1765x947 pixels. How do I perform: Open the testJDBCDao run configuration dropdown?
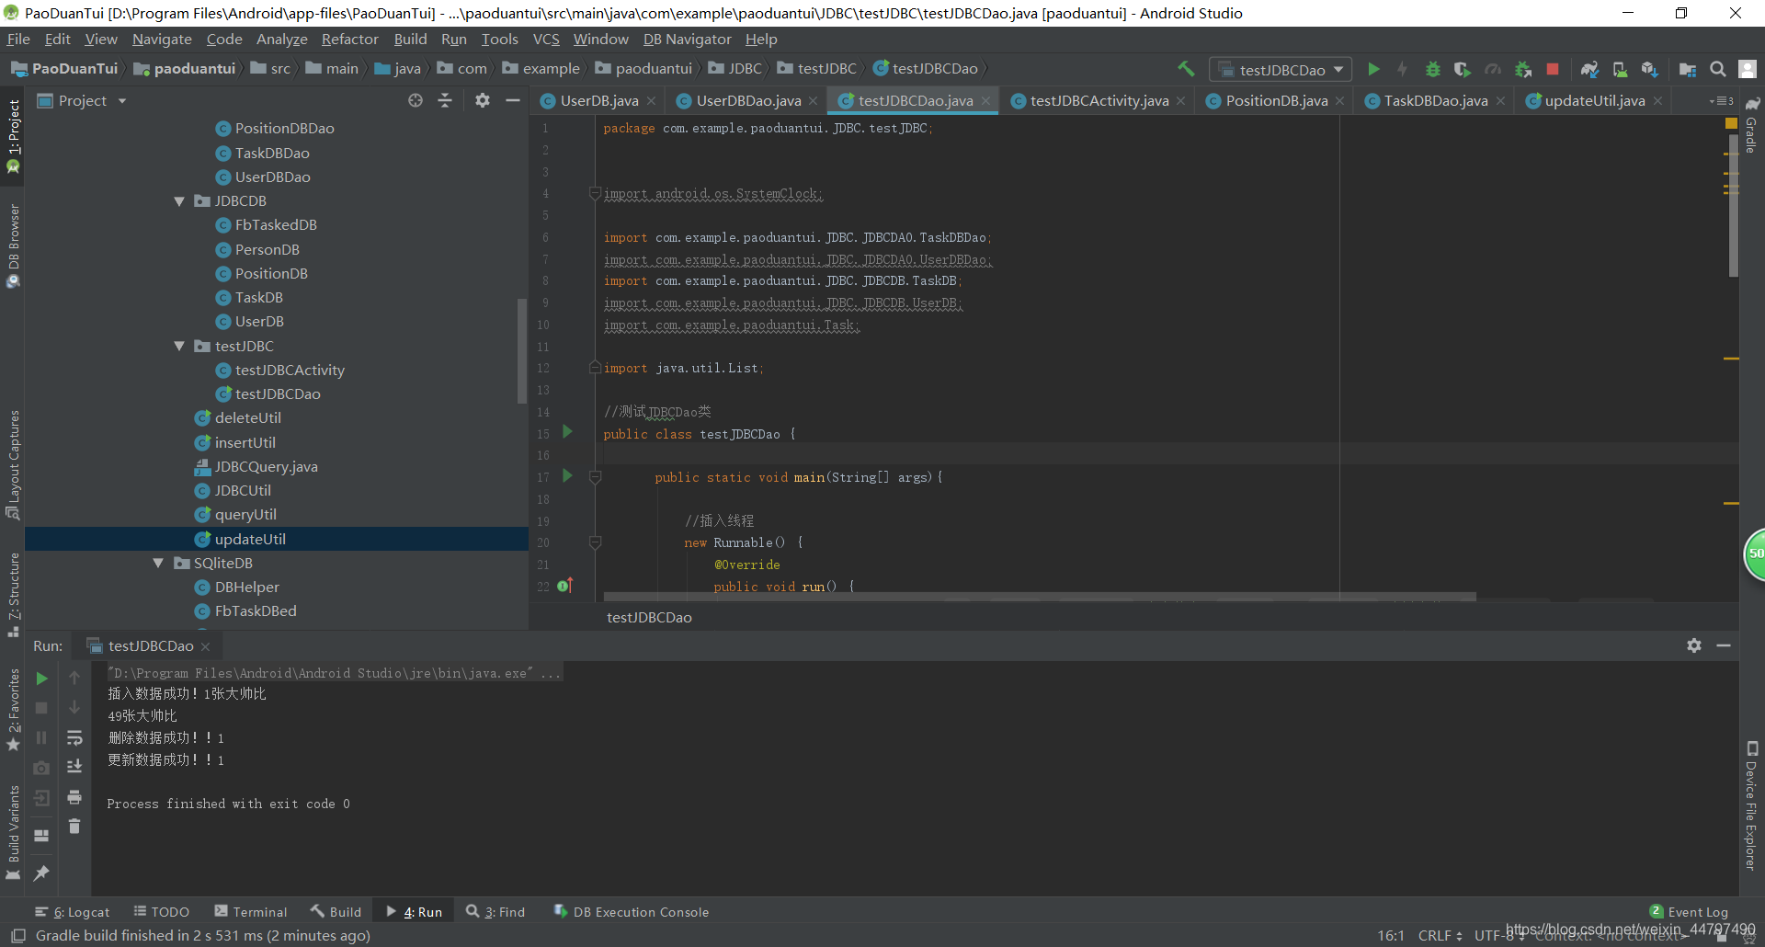(x=1281, y=70)
